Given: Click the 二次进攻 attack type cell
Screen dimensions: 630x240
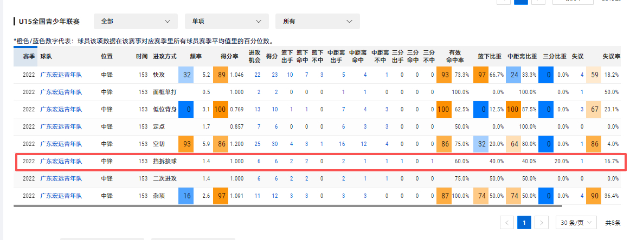Looking at the screenshot, I should [165, 179].
